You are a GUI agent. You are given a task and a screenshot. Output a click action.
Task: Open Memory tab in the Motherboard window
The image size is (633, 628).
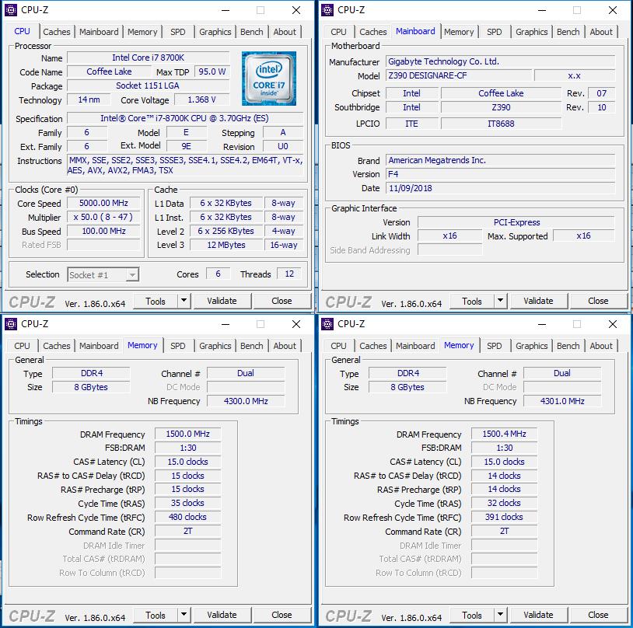(x=459, y=32)
